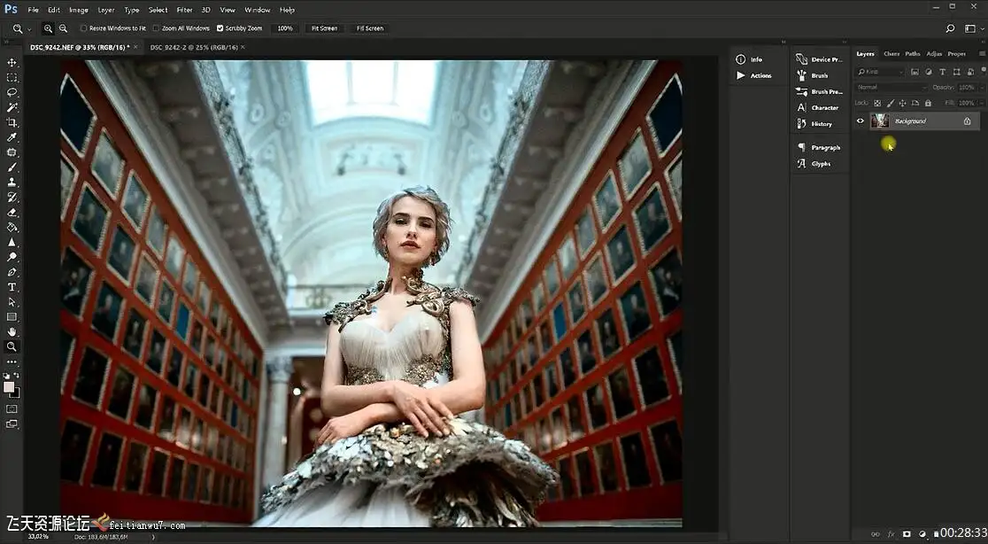Select the Hand tool

pyautogui.click(x=12, y=331)
